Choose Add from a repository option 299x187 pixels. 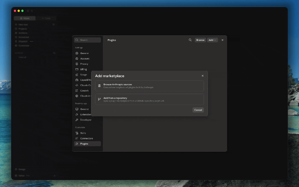pyautogui.click(x=150, y=99)
